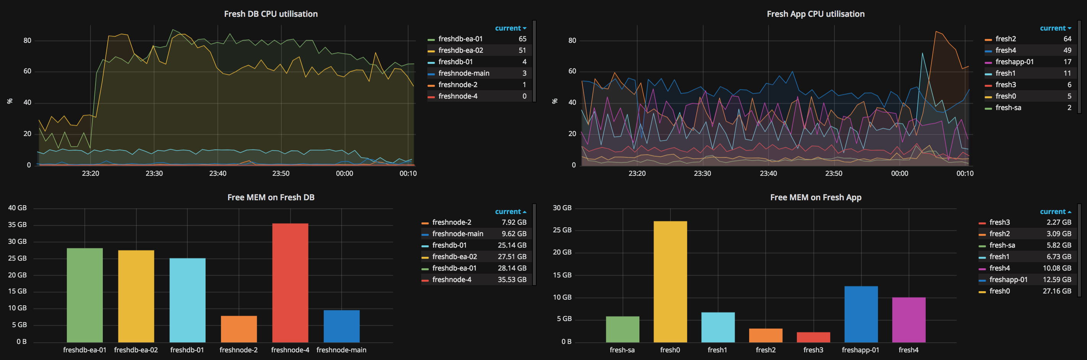Click the orange freshnode-2 memory bar

pos(238,329)
